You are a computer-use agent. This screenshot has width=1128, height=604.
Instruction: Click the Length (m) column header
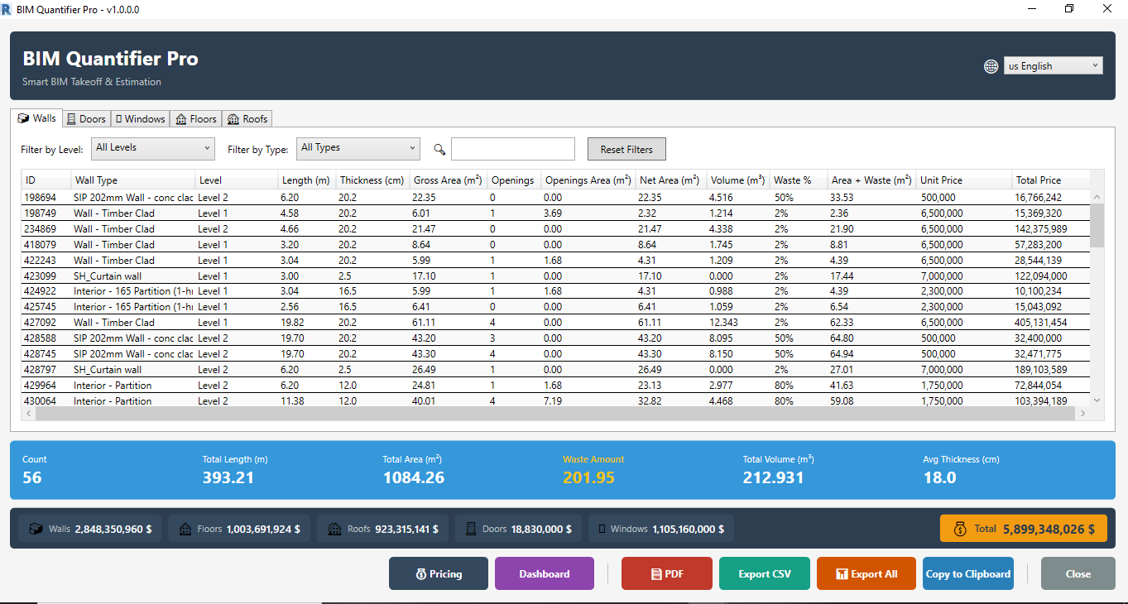306,180
